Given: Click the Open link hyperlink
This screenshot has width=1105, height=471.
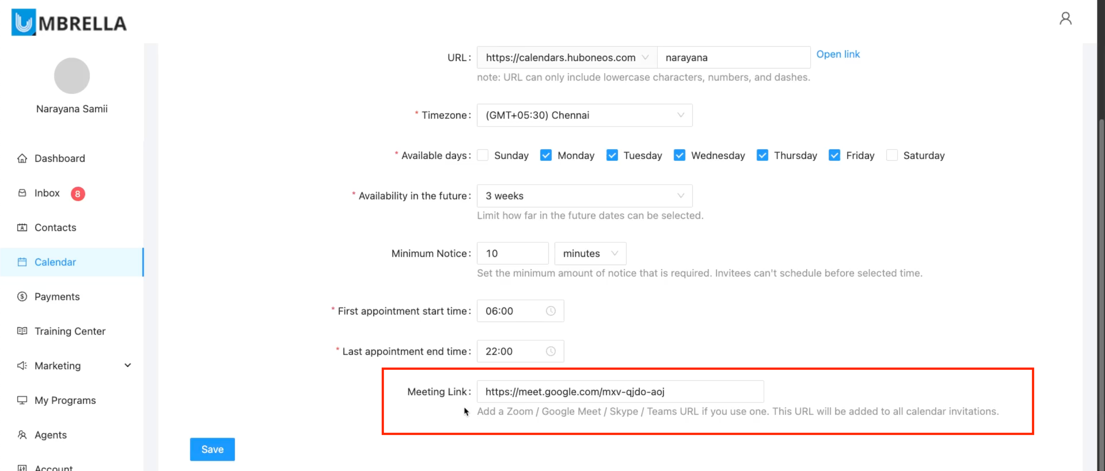Looking at the screenshot, I should click(x=837, y=54).
